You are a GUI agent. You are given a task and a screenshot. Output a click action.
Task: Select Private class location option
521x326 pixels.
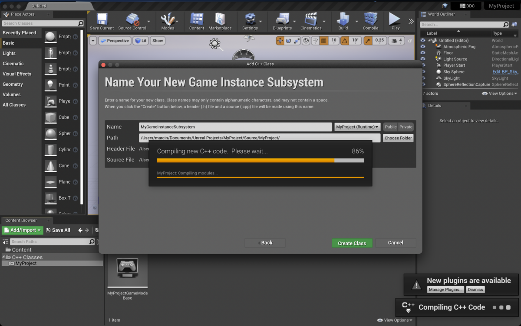406,127
